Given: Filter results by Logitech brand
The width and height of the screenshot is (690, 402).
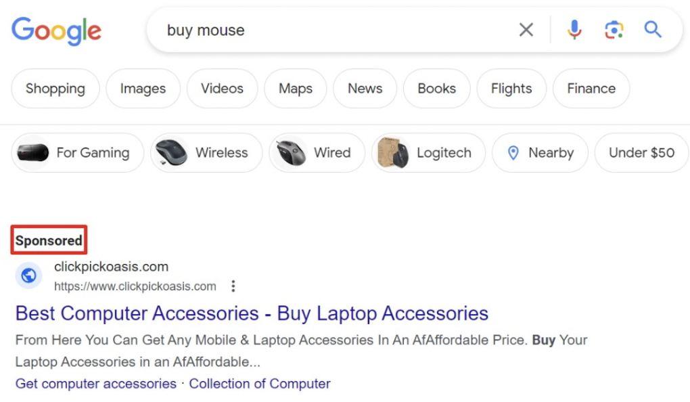Looking at the screenshot, I should coord(428,153).
